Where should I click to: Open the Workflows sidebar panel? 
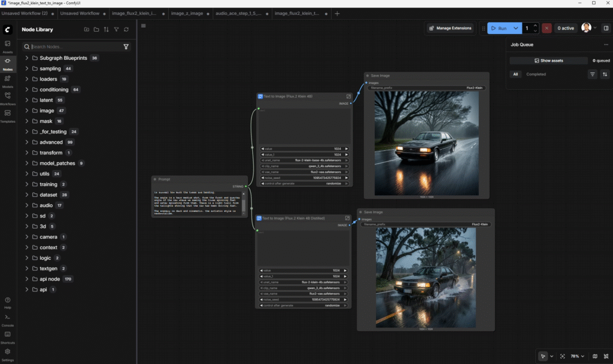(7, 99)
